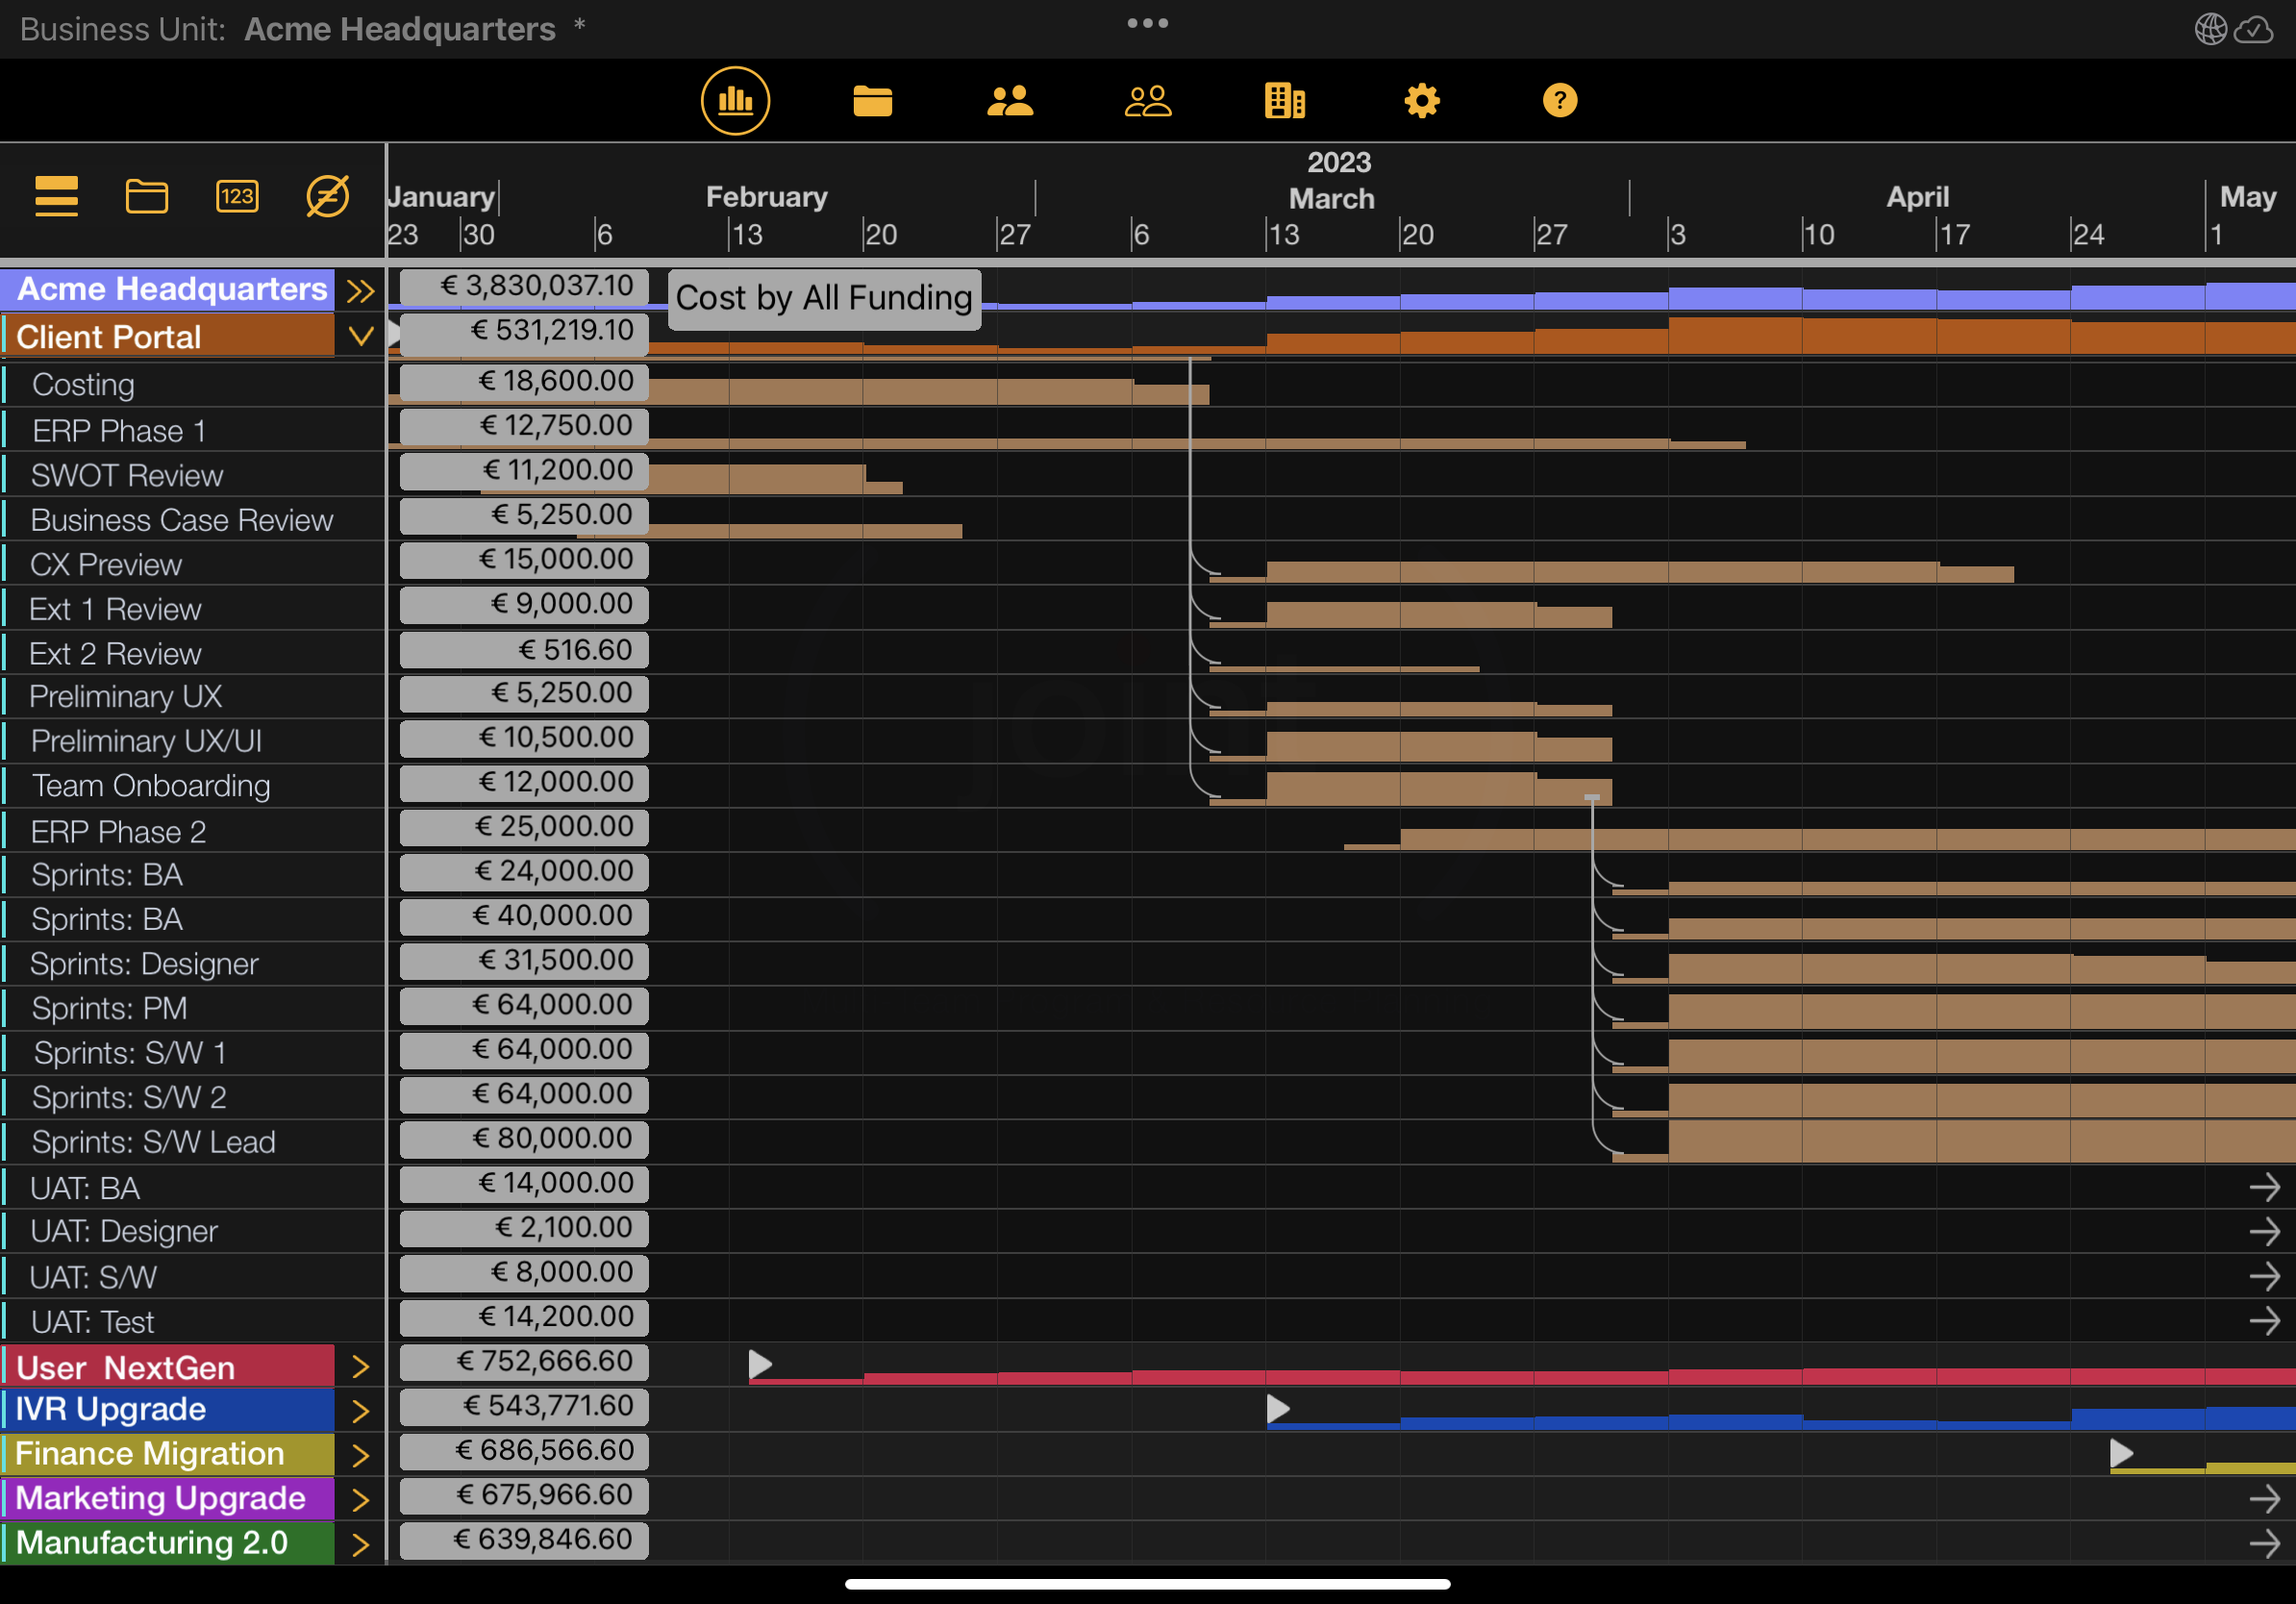This screenshot has height=1604, width=2296.
Task: Open the bar chart dashboard view
Action: [x=735, y=101]
